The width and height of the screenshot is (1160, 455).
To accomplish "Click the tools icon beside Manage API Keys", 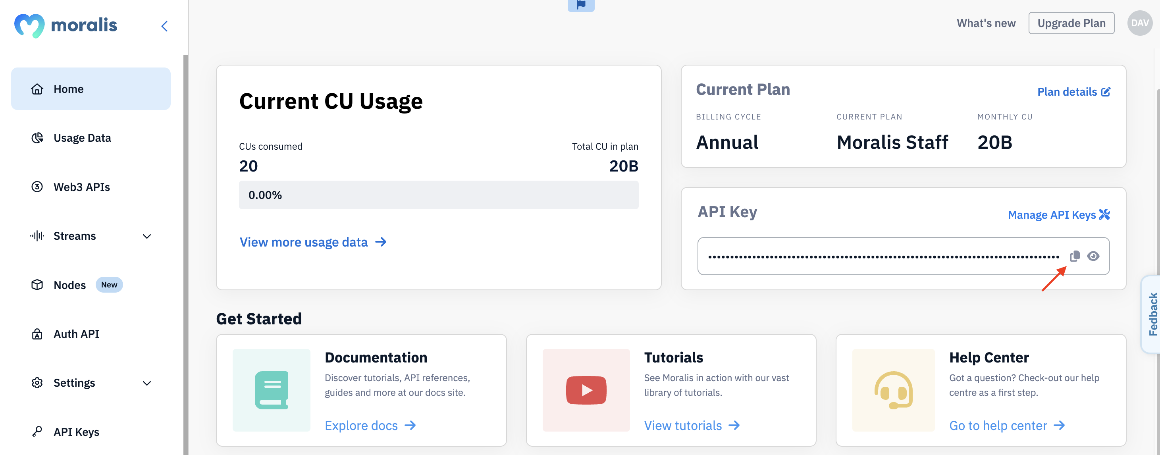I will pyautogui.click(x=1104, y=214).
